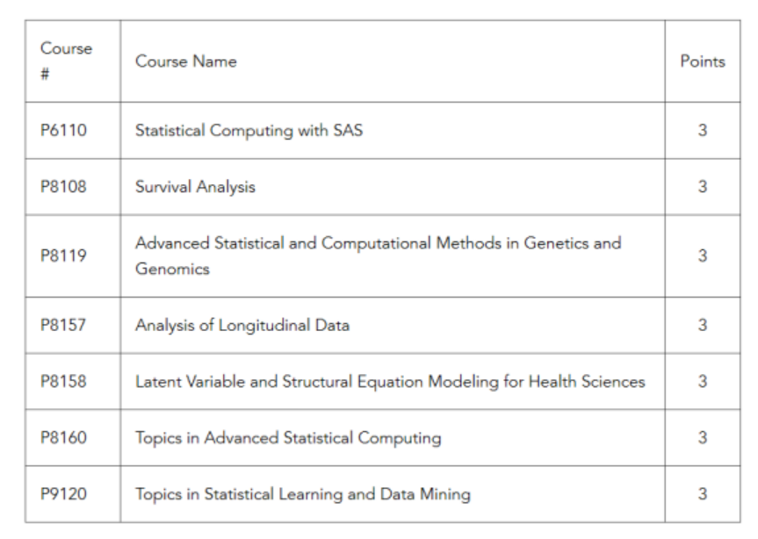Screen dimensions: 758x539
Task: Select course number P8108
Action: pyautogui.click(x=63, y=186)
